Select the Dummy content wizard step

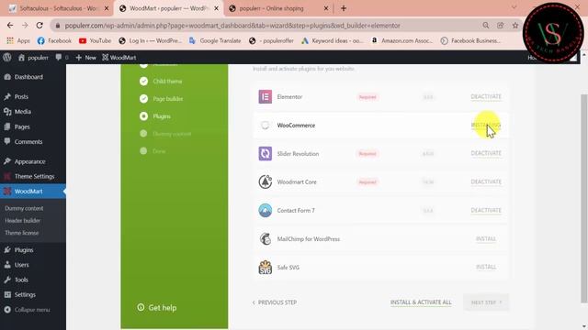165,134
